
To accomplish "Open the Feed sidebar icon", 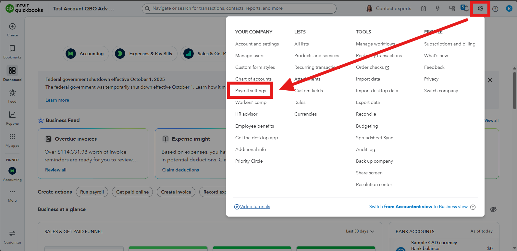I will 12,93.
